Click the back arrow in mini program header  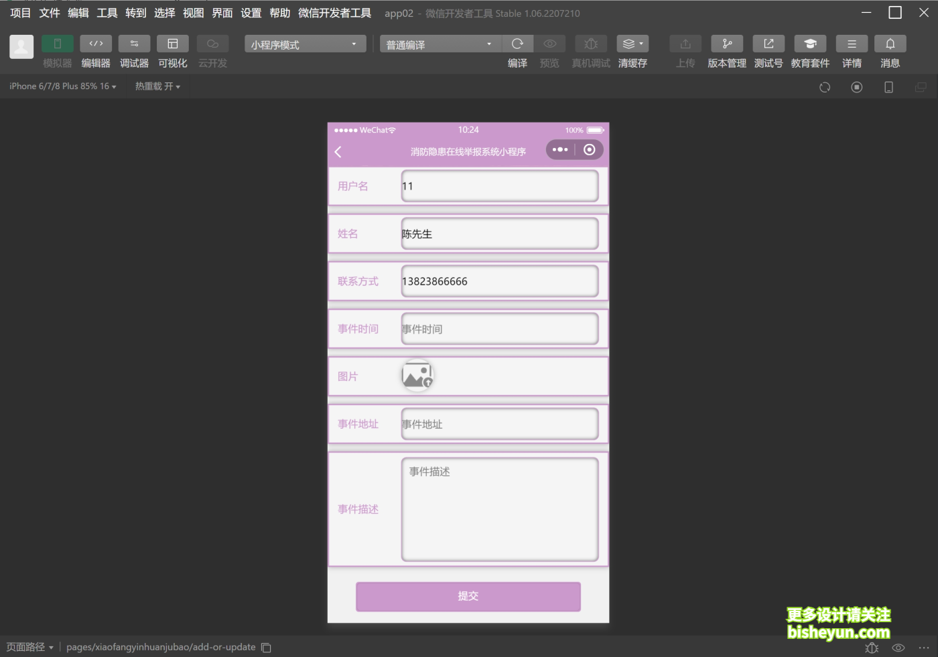(x=338, y=152)
